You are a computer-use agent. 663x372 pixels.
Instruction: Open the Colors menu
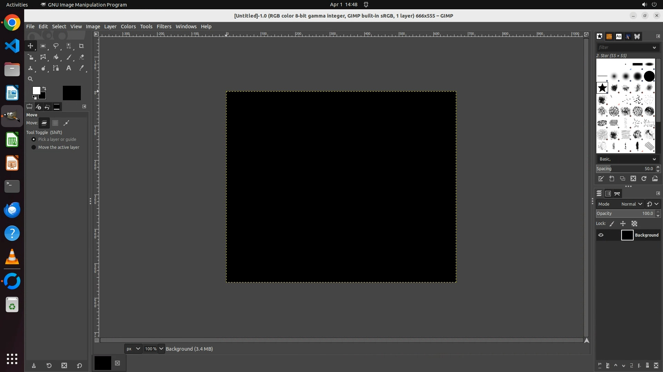[128, 27]
